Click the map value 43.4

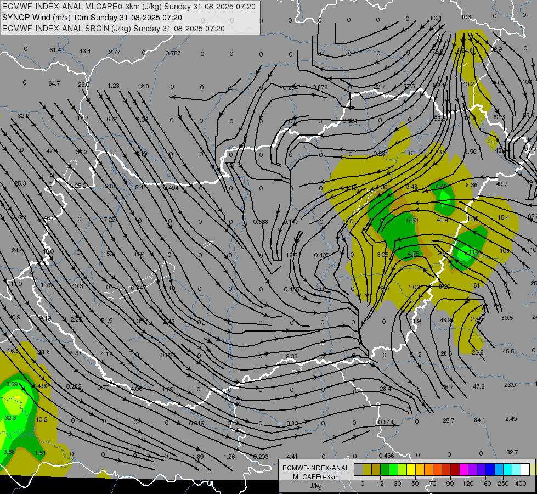tap(85, 51)
